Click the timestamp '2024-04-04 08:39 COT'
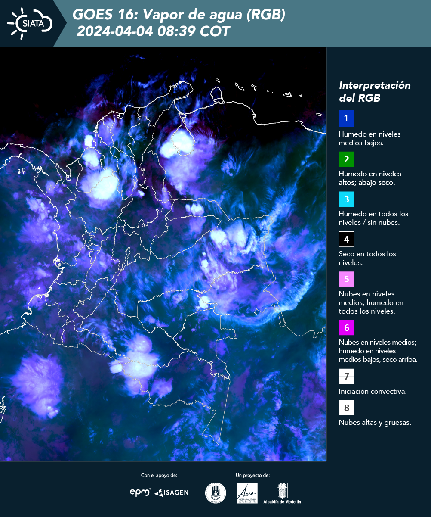This screenshot has width=431, height=517. (153, 31)
